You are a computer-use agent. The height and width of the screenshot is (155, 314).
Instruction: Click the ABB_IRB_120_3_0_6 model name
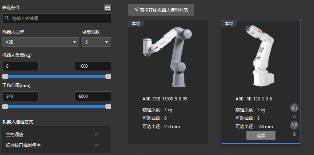click(x=254, y=99)
